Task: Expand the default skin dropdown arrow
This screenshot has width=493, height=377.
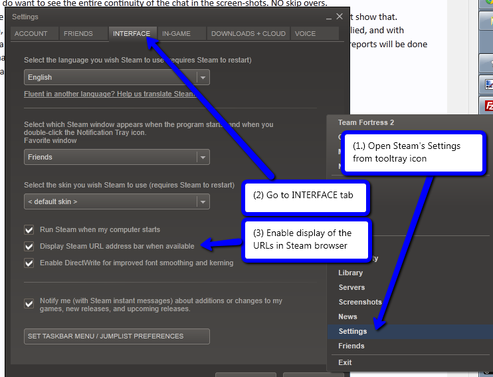Action: coord(203,201)
